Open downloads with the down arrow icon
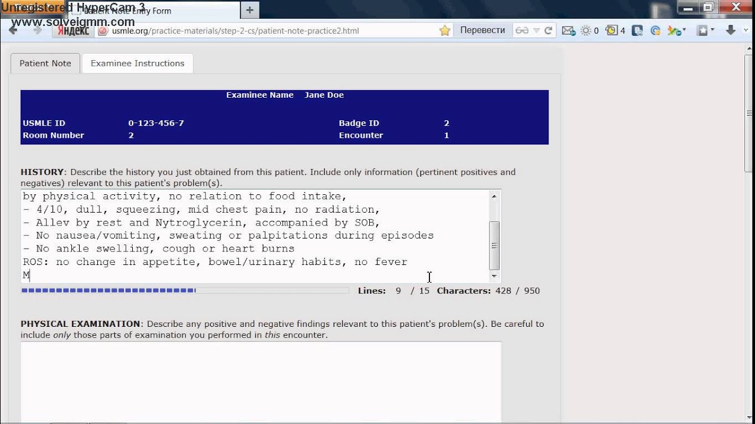The width and height of the screenshot is (755, 424). pos(730,31)
